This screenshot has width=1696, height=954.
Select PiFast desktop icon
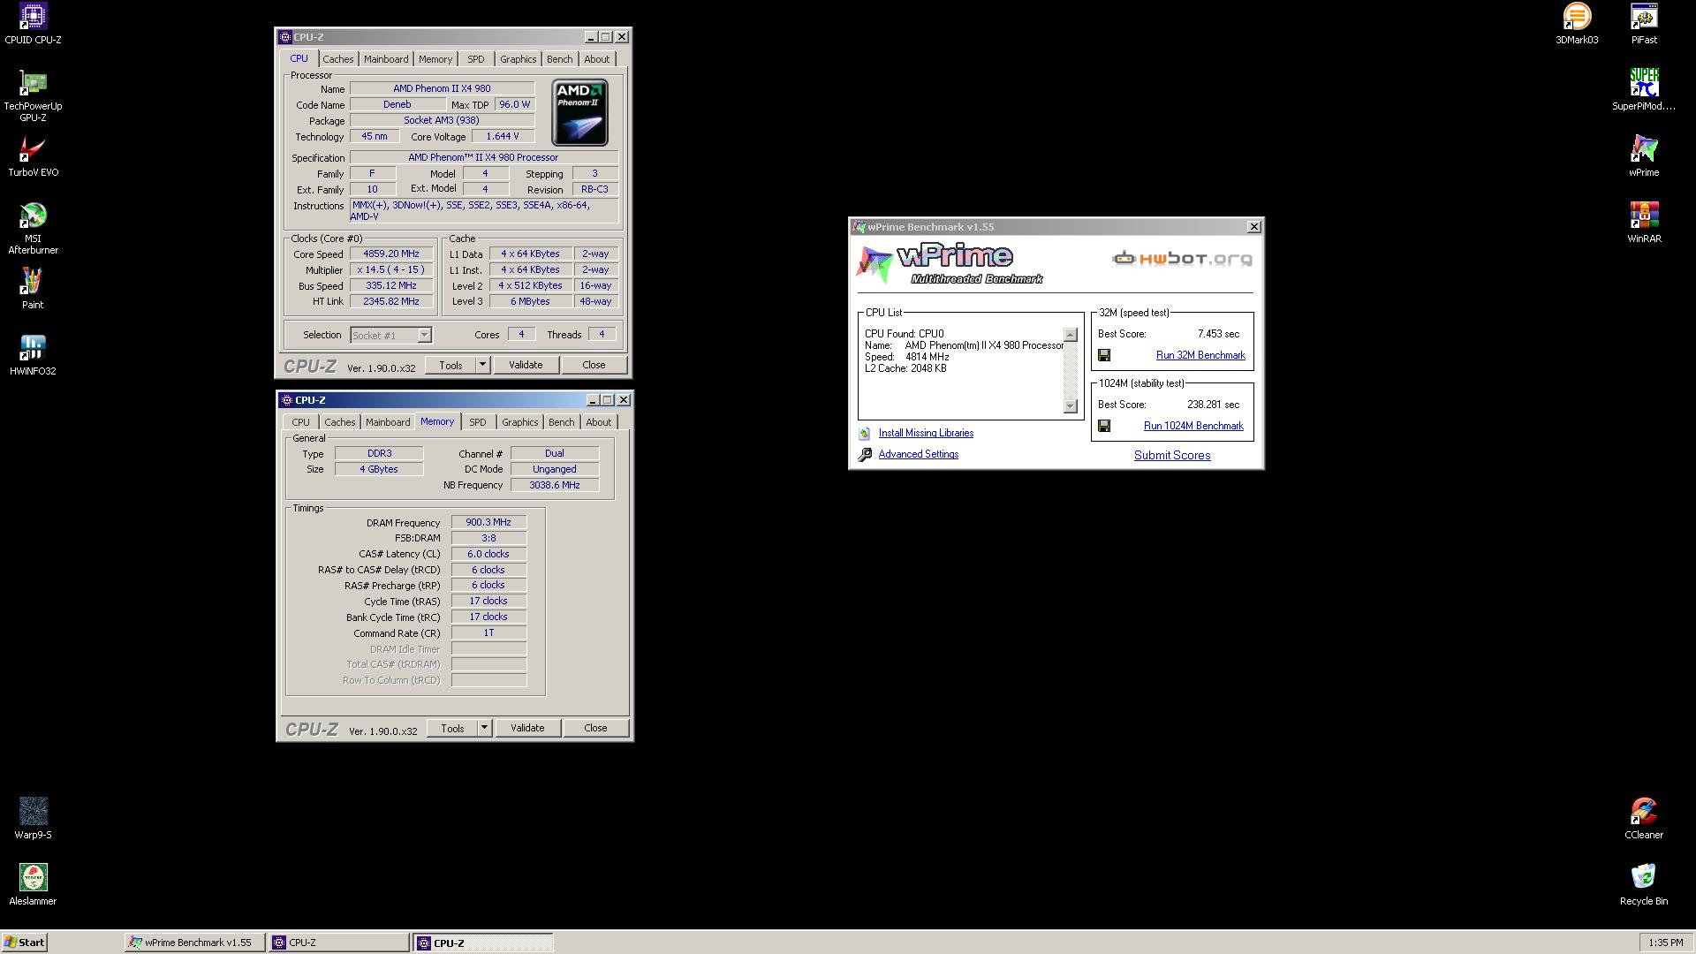click(x=1644, y=24)
